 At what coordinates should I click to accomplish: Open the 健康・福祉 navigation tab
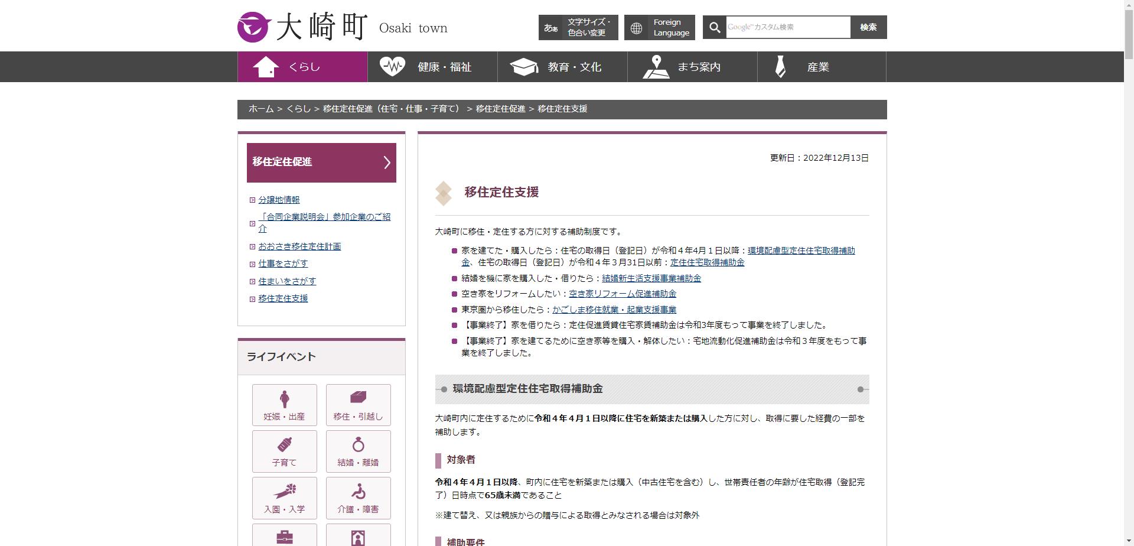tap(432, 67)
